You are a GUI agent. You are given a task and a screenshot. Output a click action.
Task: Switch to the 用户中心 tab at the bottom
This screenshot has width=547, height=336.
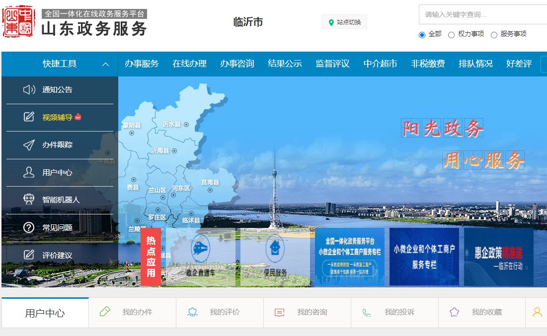pos(45,313)
